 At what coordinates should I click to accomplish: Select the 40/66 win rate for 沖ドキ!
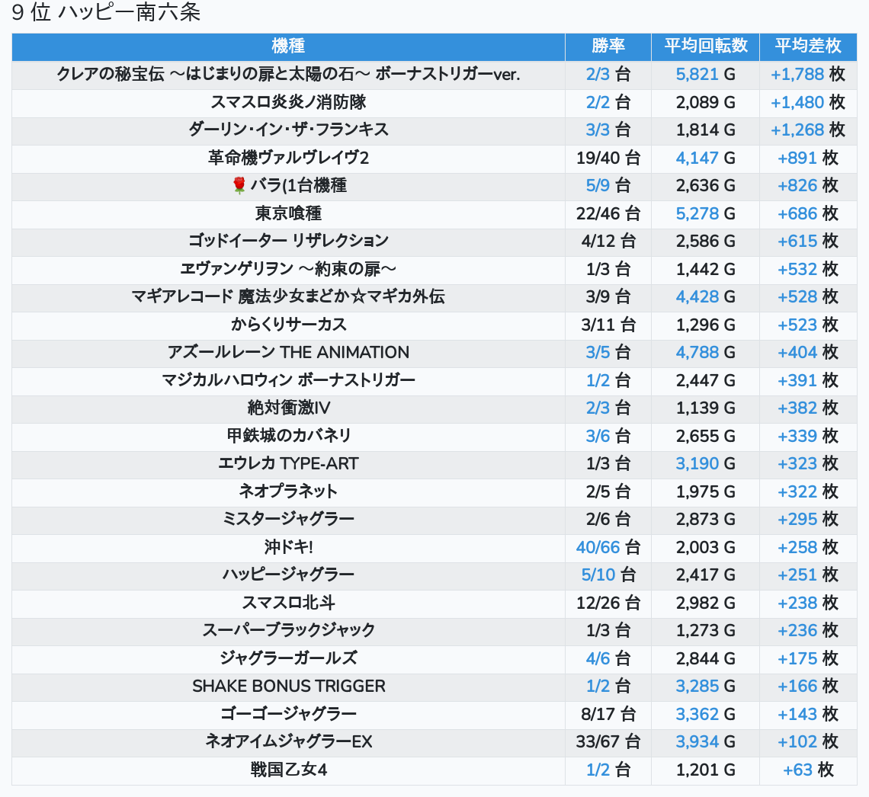coord(598,547)
